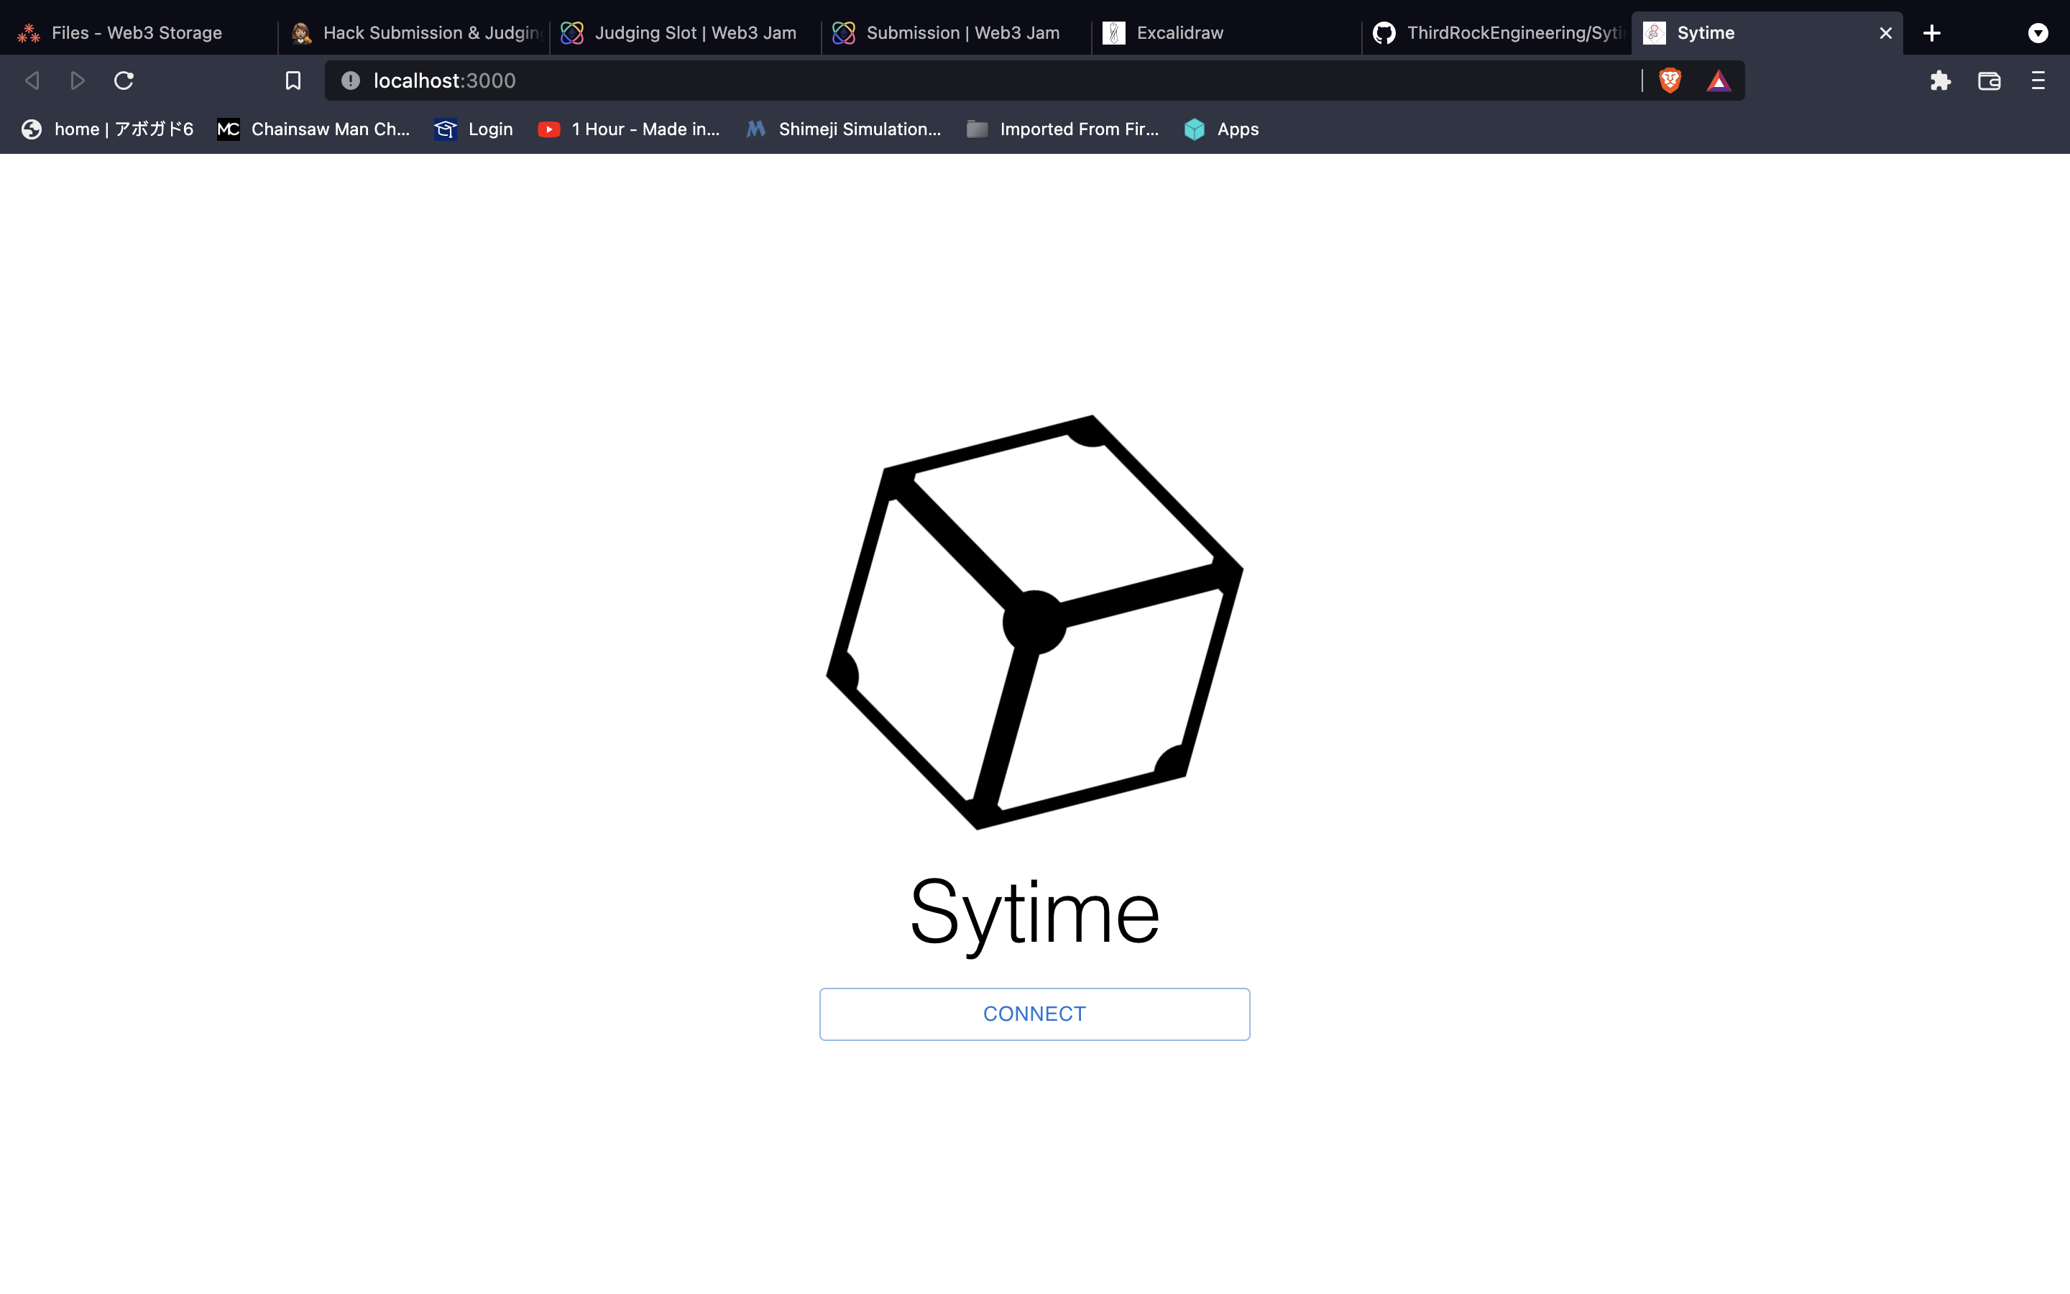Click the Brave rewards triangle icon
Image resolution: width=2070 pixels, height=1294 pixels.
pyautogui.click(x=1719, y=81)
